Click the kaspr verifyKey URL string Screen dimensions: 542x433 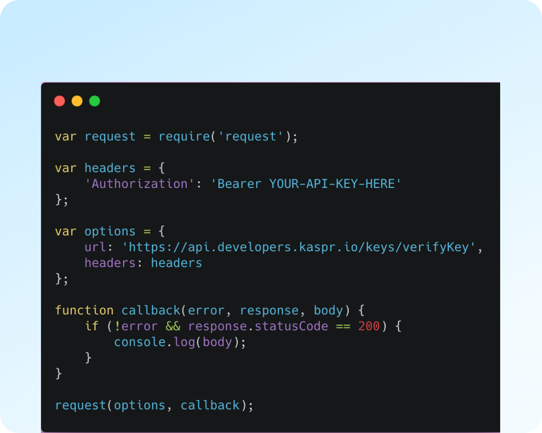(x=299, y=247)
